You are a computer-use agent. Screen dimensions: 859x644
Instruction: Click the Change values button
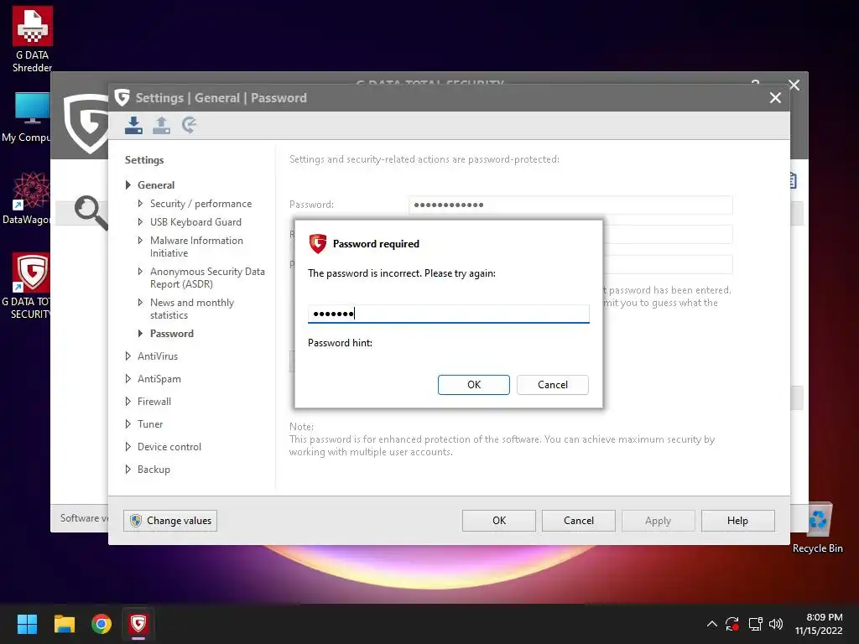coord(170,520)
